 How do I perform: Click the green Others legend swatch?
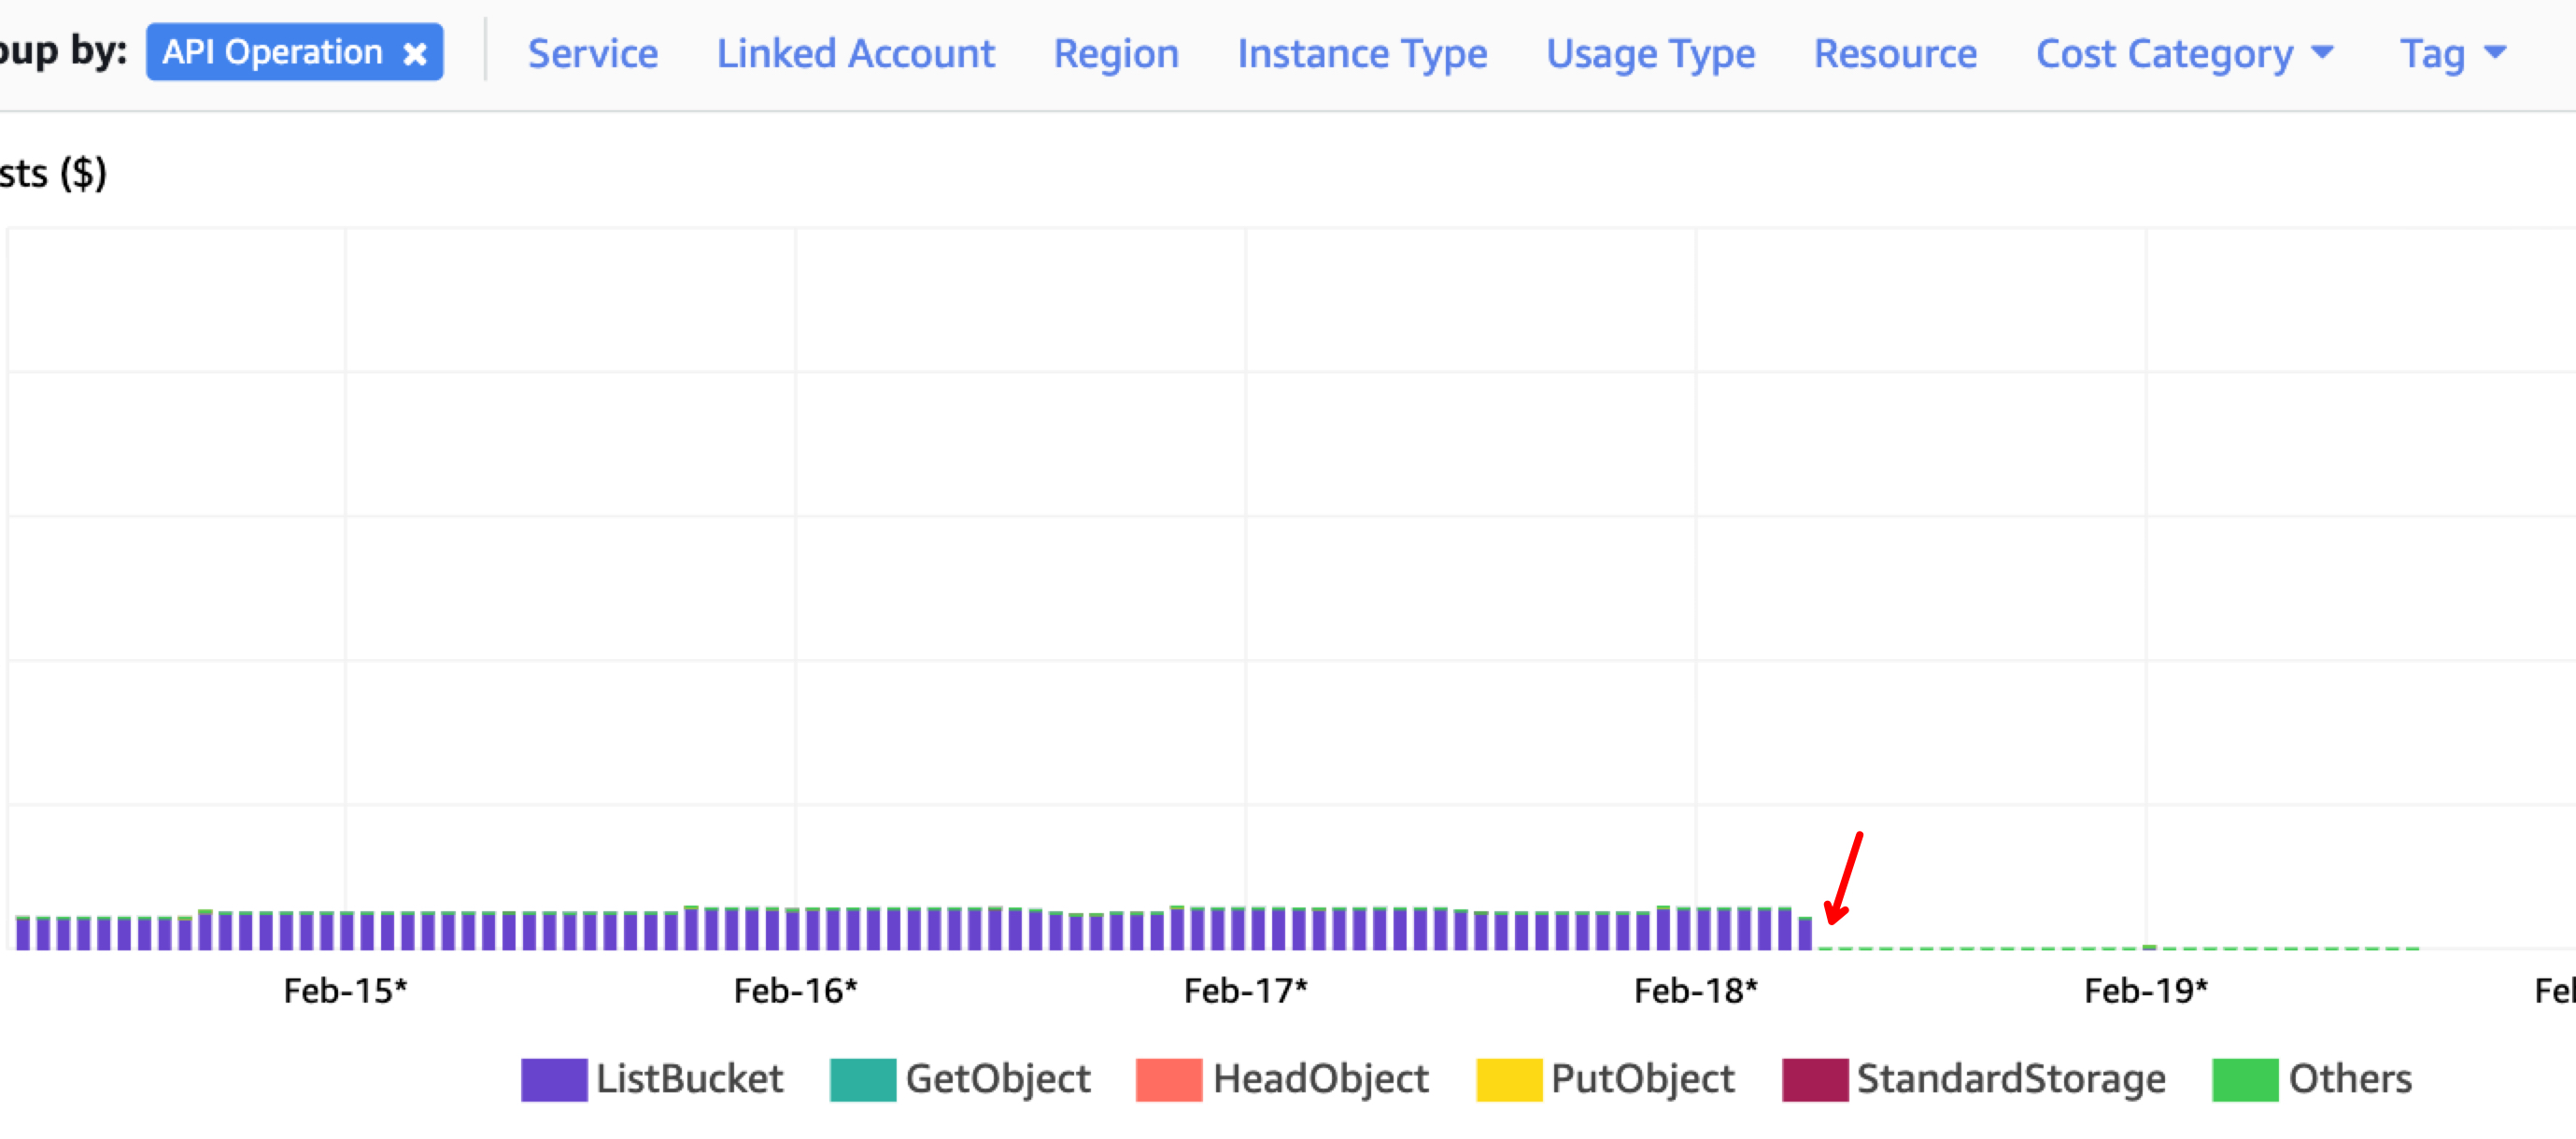(2244, 1079)
